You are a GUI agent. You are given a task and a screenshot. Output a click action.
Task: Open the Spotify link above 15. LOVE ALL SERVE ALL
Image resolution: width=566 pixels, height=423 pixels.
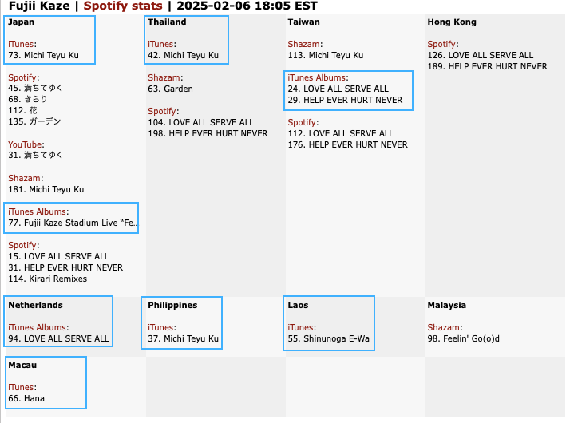pos(22,246)
